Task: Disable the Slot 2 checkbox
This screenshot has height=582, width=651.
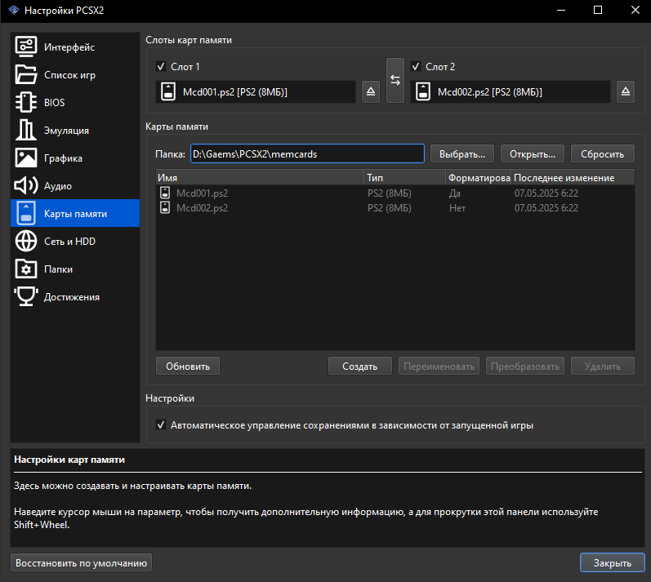Action: 416,67
